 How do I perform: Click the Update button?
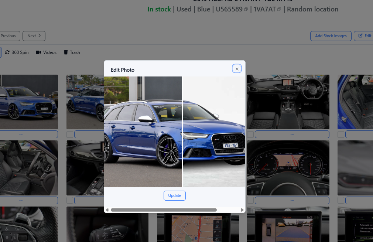(175, 195)
